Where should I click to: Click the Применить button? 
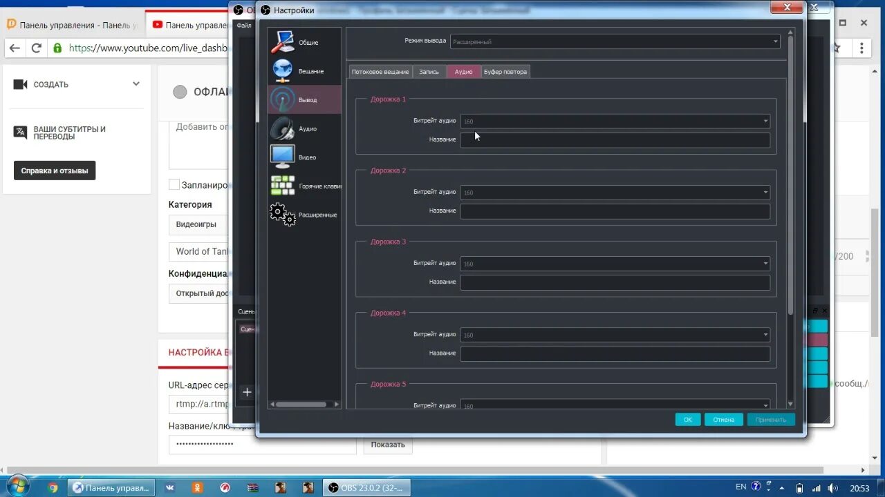click(771, 419)
